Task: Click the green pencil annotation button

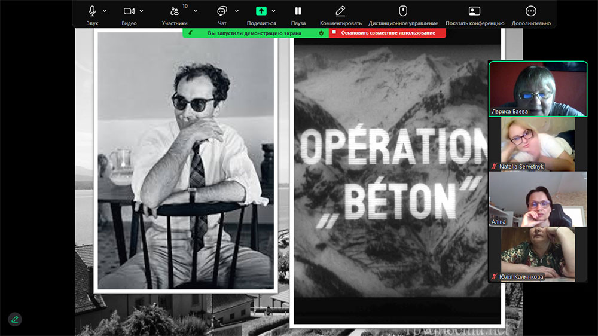Action: pos(15,319)
